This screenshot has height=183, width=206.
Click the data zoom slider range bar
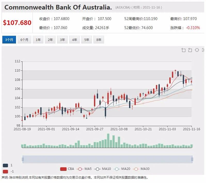tap(107, 159)
